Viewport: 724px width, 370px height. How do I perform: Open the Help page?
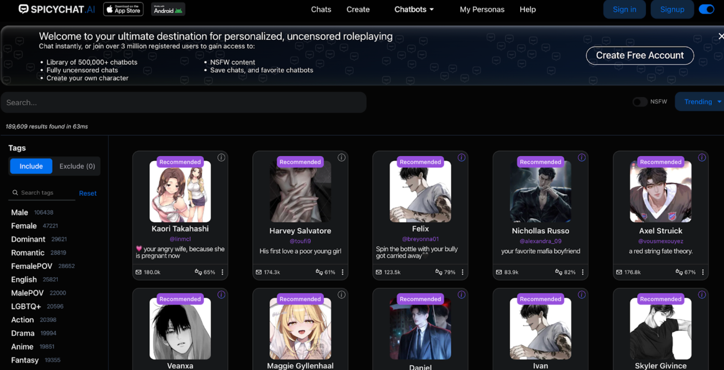pyautogui.click(x=528, y=9)
